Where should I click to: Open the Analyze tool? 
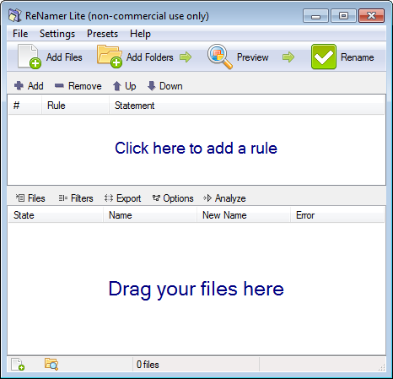click(x=224, y=198)
